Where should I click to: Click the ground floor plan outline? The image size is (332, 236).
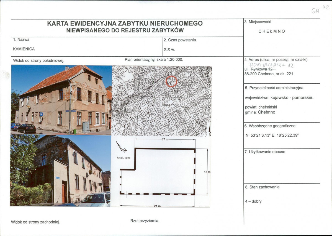[158, 171]
